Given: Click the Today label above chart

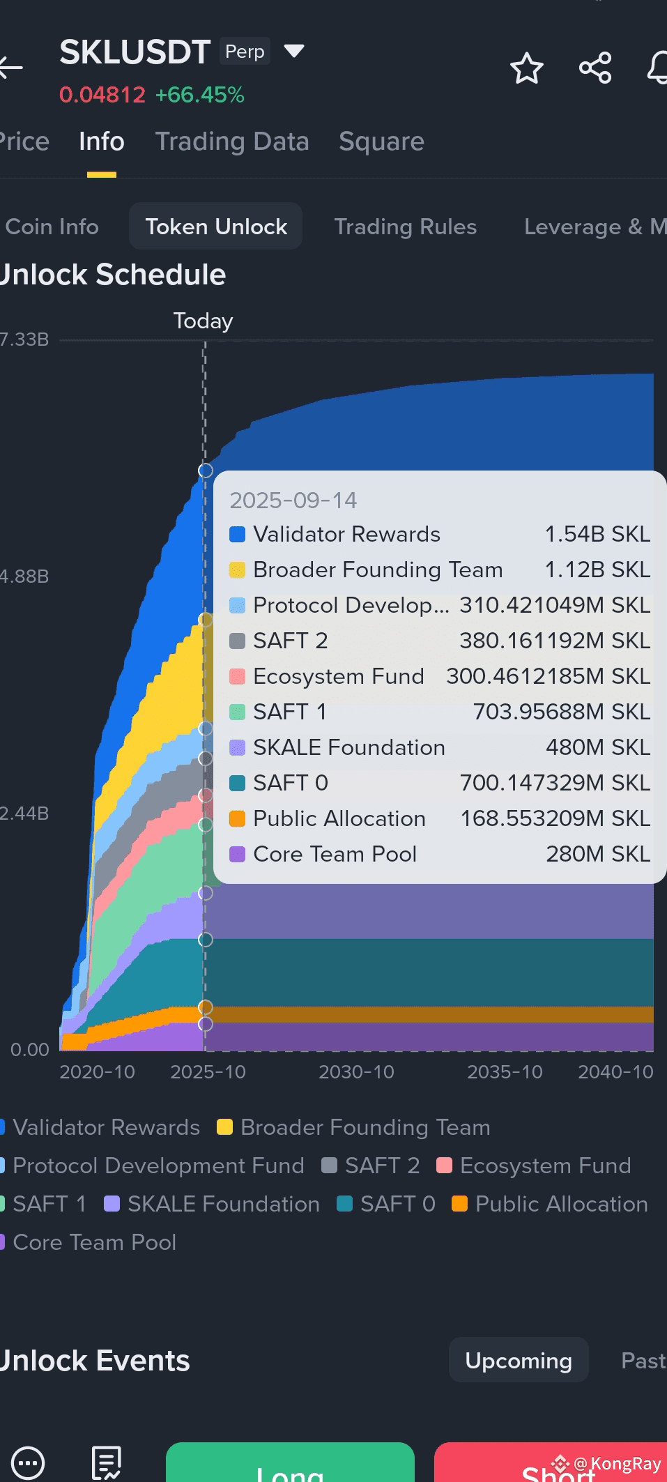Looking at the screenshot, I should tap(203, 321).
